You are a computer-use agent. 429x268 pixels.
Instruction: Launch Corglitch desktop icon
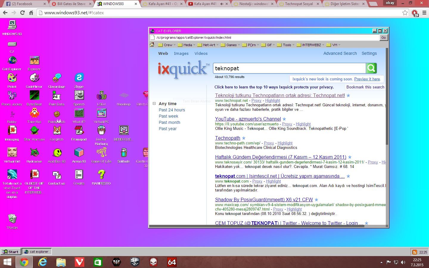[x=57, y=133]
